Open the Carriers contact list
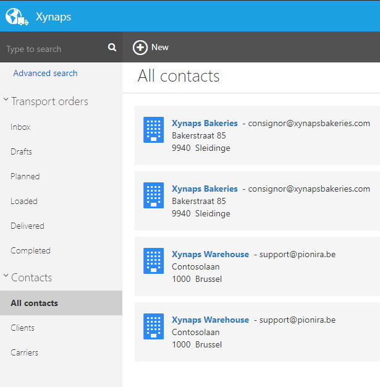380x387 pixels. coord(24,352)
